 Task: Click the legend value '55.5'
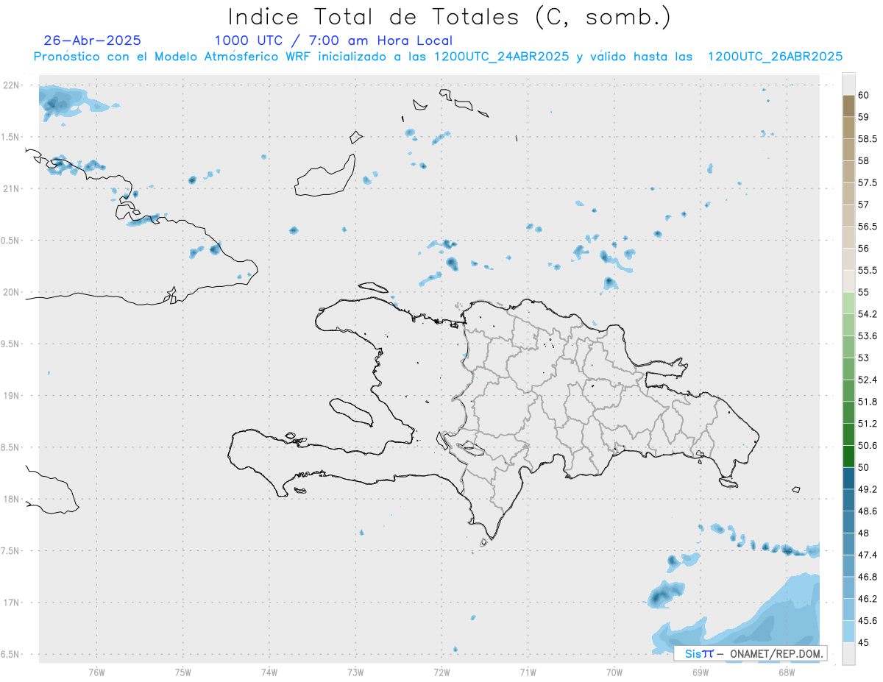click(x=868, y=271)
